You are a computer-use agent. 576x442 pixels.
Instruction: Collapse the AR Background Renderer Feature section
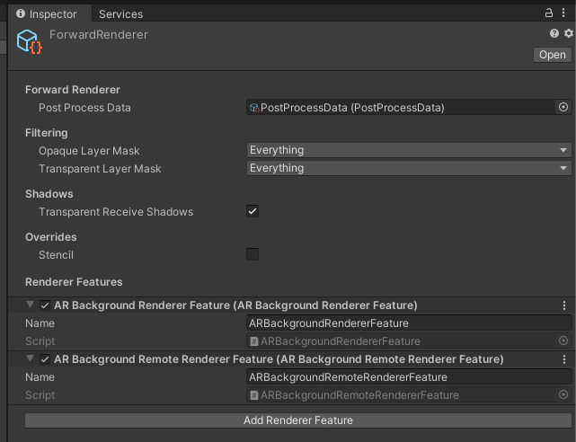point(31,305)
